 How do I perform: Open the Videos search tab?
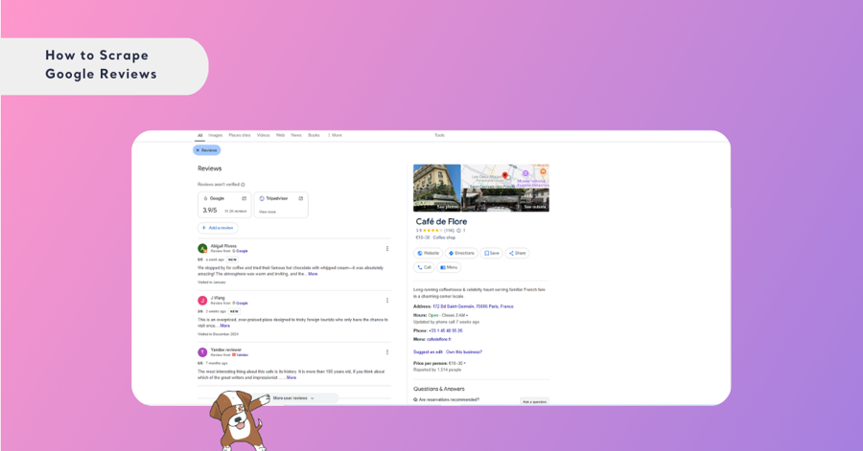pyautogui.click(x=263, y=135)
